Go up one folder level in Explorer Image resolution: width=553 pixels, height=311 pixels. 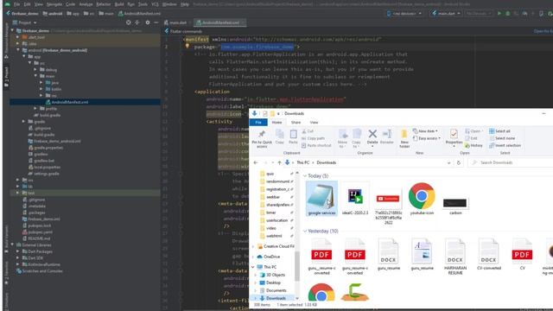click(x=279, y=162)
